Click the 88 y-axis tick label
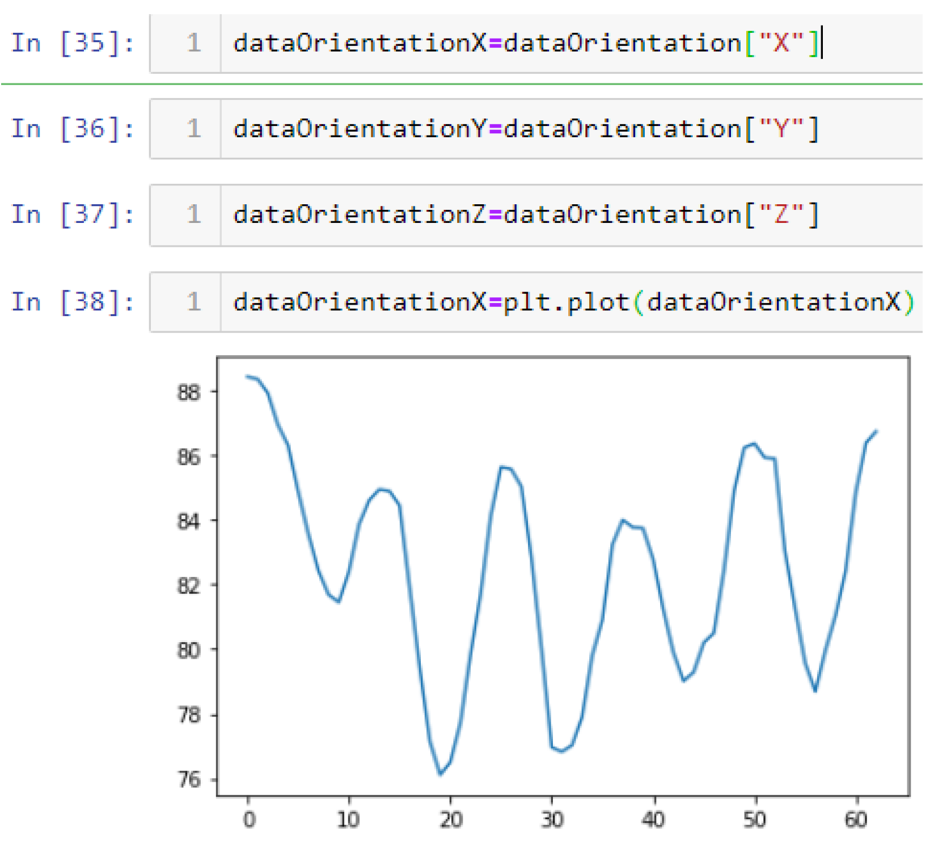The image size is (934, 843). click(189, 392)
